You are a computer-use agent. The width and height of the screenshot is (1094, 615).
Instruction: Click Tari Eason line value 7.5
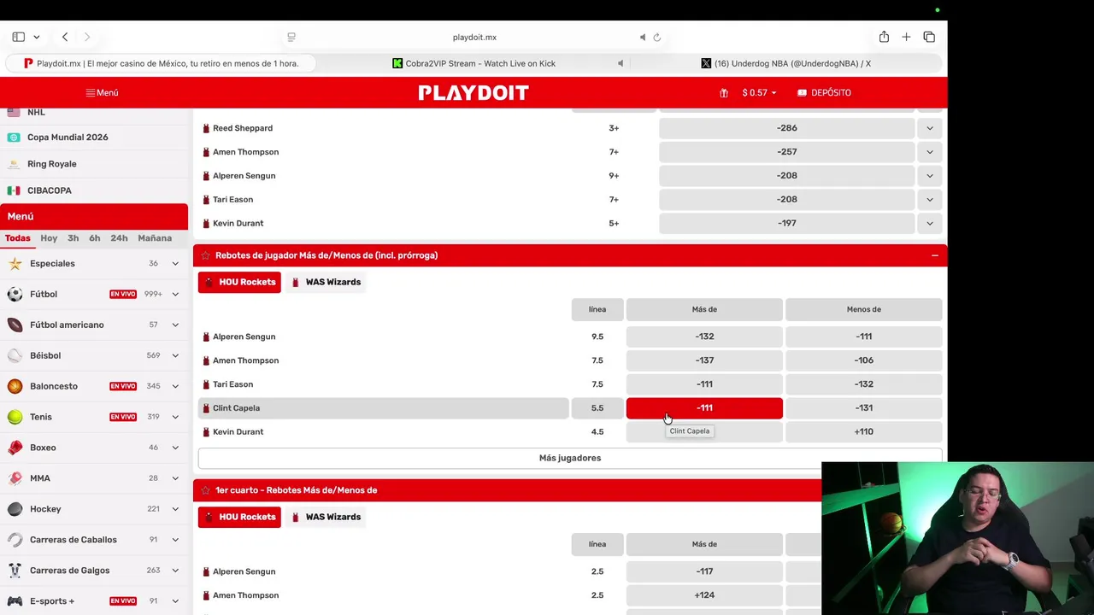coord(597,384)
